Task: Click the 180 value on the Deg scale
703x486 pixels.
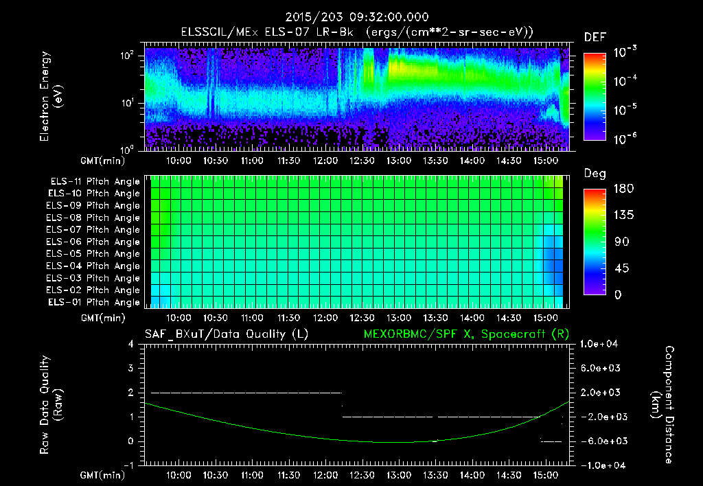Action: click(x=623, y=189)
